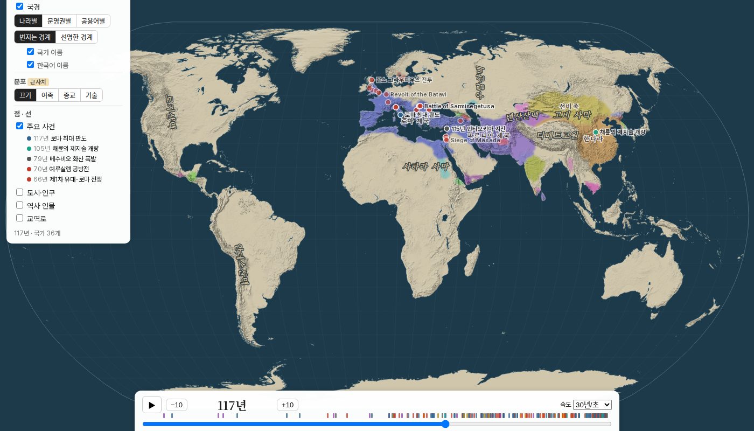Image resolution: width=754 pixels, height=431 pixels.
Task: Step back ten years with −10 button
Action: tap(177, 405)
